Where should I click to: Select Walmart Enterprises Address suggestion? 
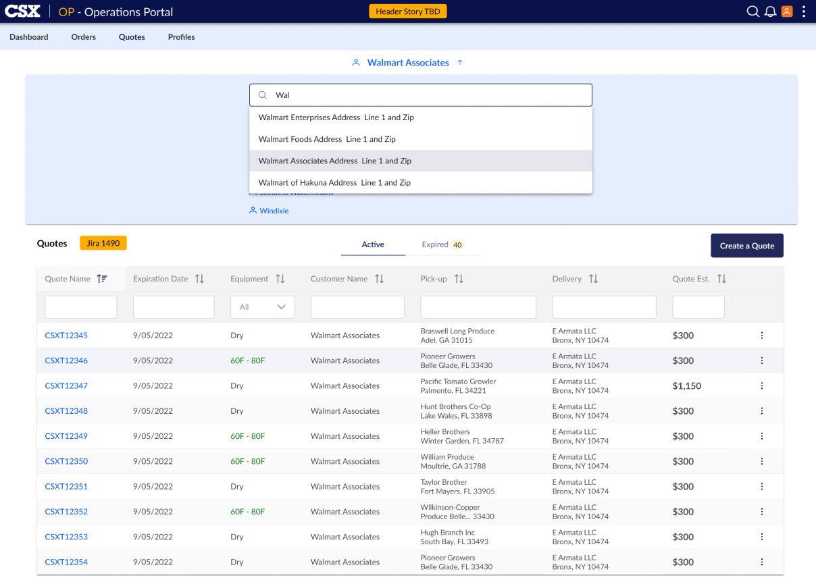point(421,117)
